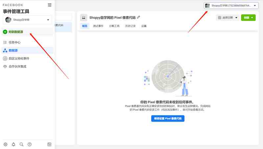Click the blue 继续设置 Pixel 像素代码 button

168,118
